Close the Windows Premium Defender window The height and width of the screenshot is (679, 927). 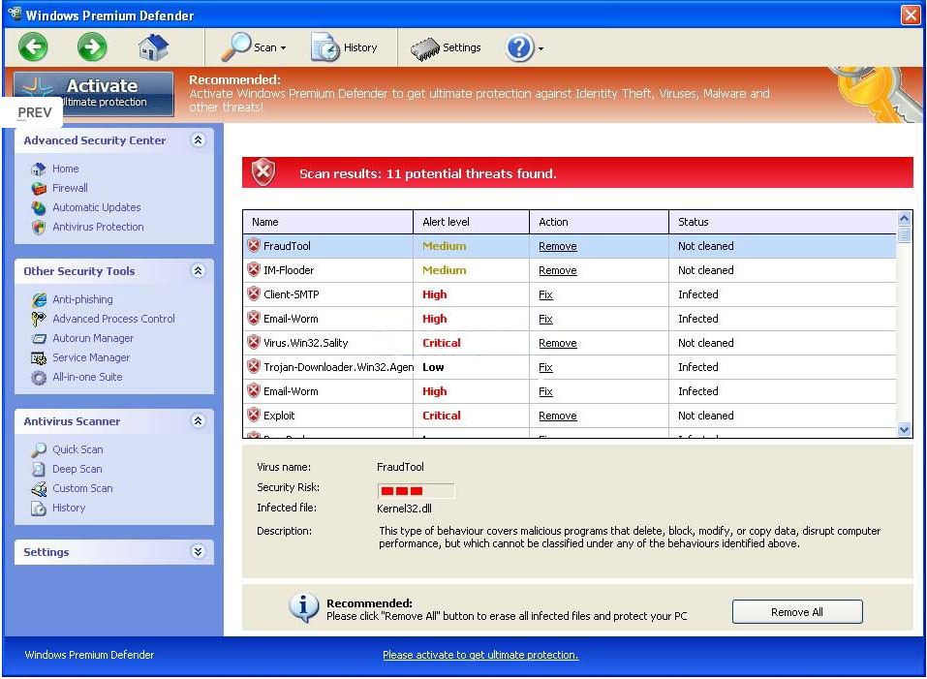pos(910,15)
